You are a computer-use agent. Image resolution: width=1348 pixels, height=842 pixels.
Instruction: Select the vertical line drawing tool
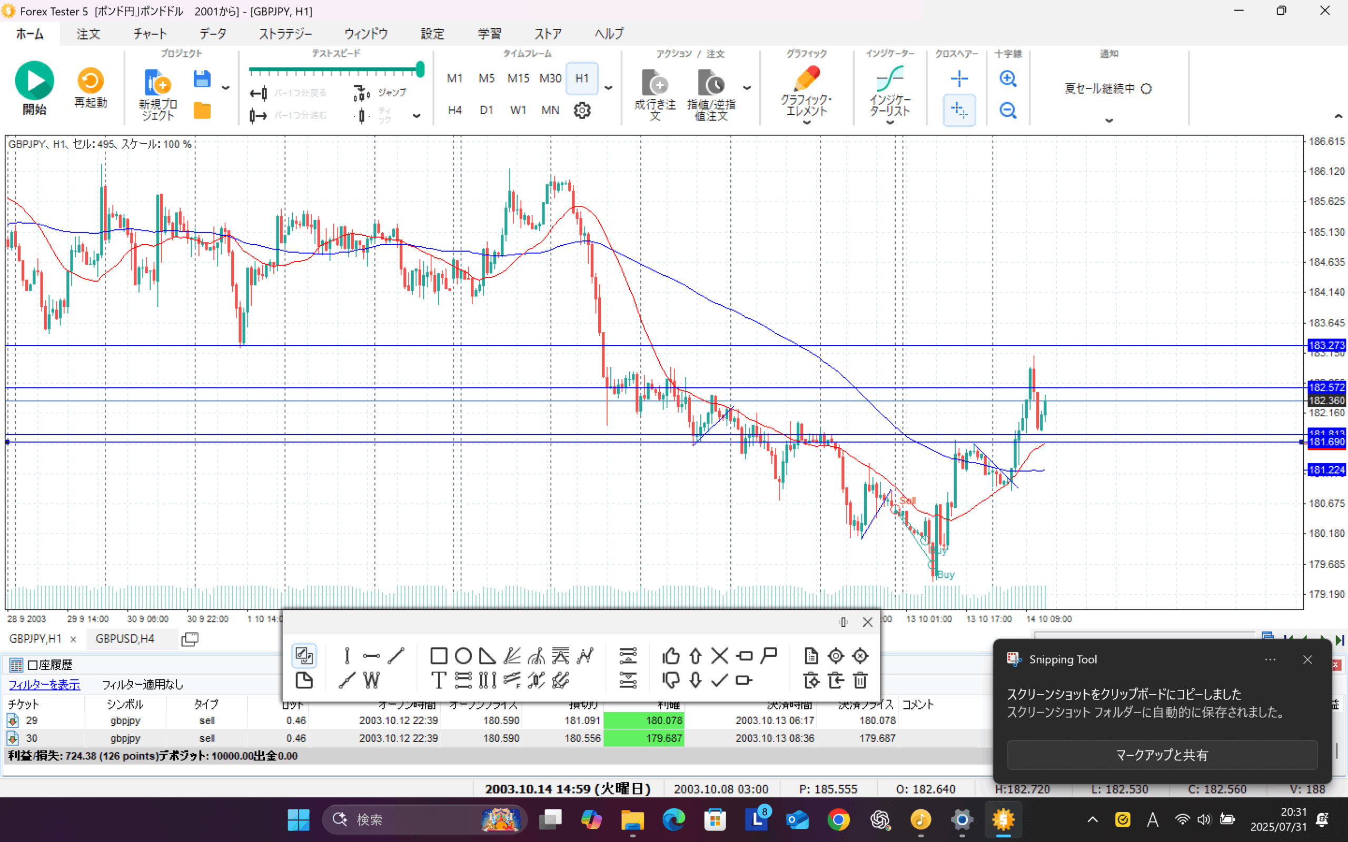click(x=347, y=656)
